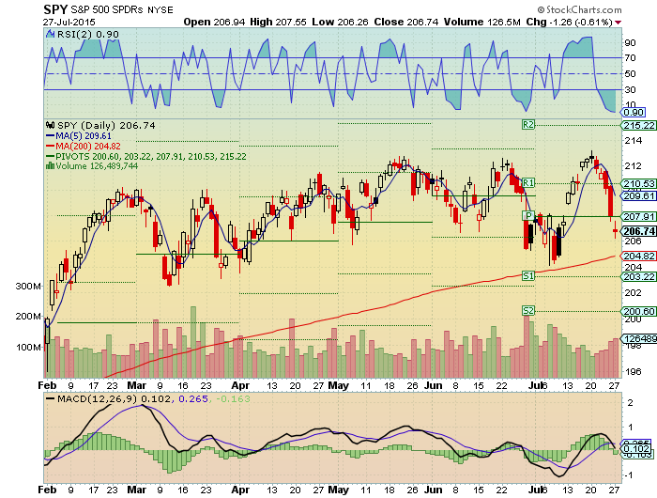
Task: Click the price axis label 196
Action: click(x=634, y=372)
